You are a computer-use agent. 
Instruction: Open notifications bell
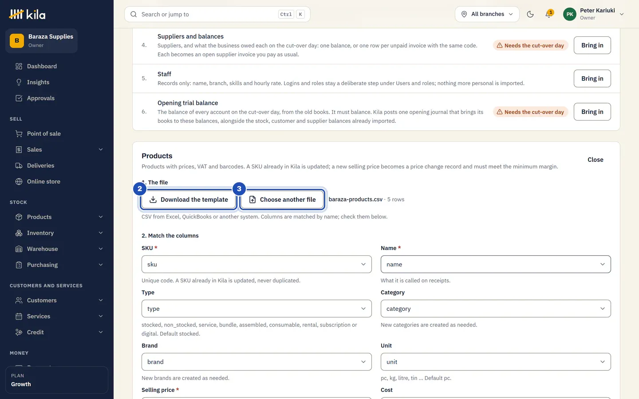click(x=549, y=14)
